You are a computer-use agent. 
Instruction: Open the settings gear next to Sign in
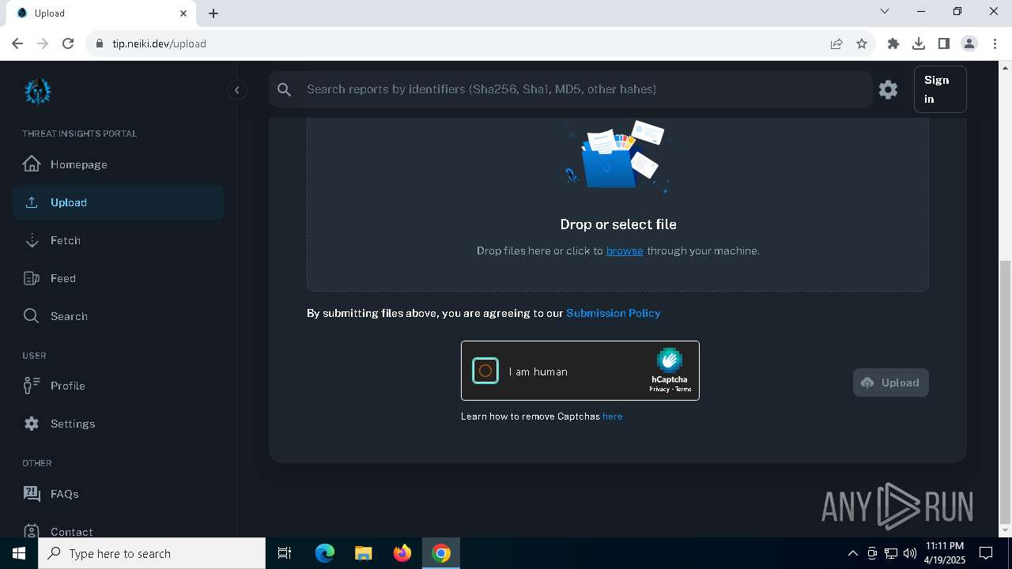(x=888, y=89)
